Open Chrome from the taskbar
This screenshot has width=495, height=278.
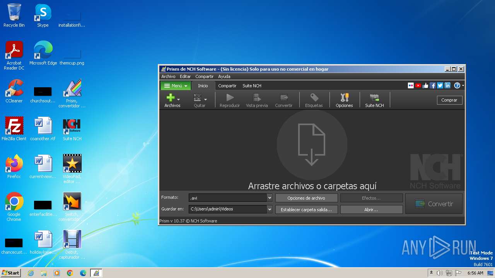70,273
